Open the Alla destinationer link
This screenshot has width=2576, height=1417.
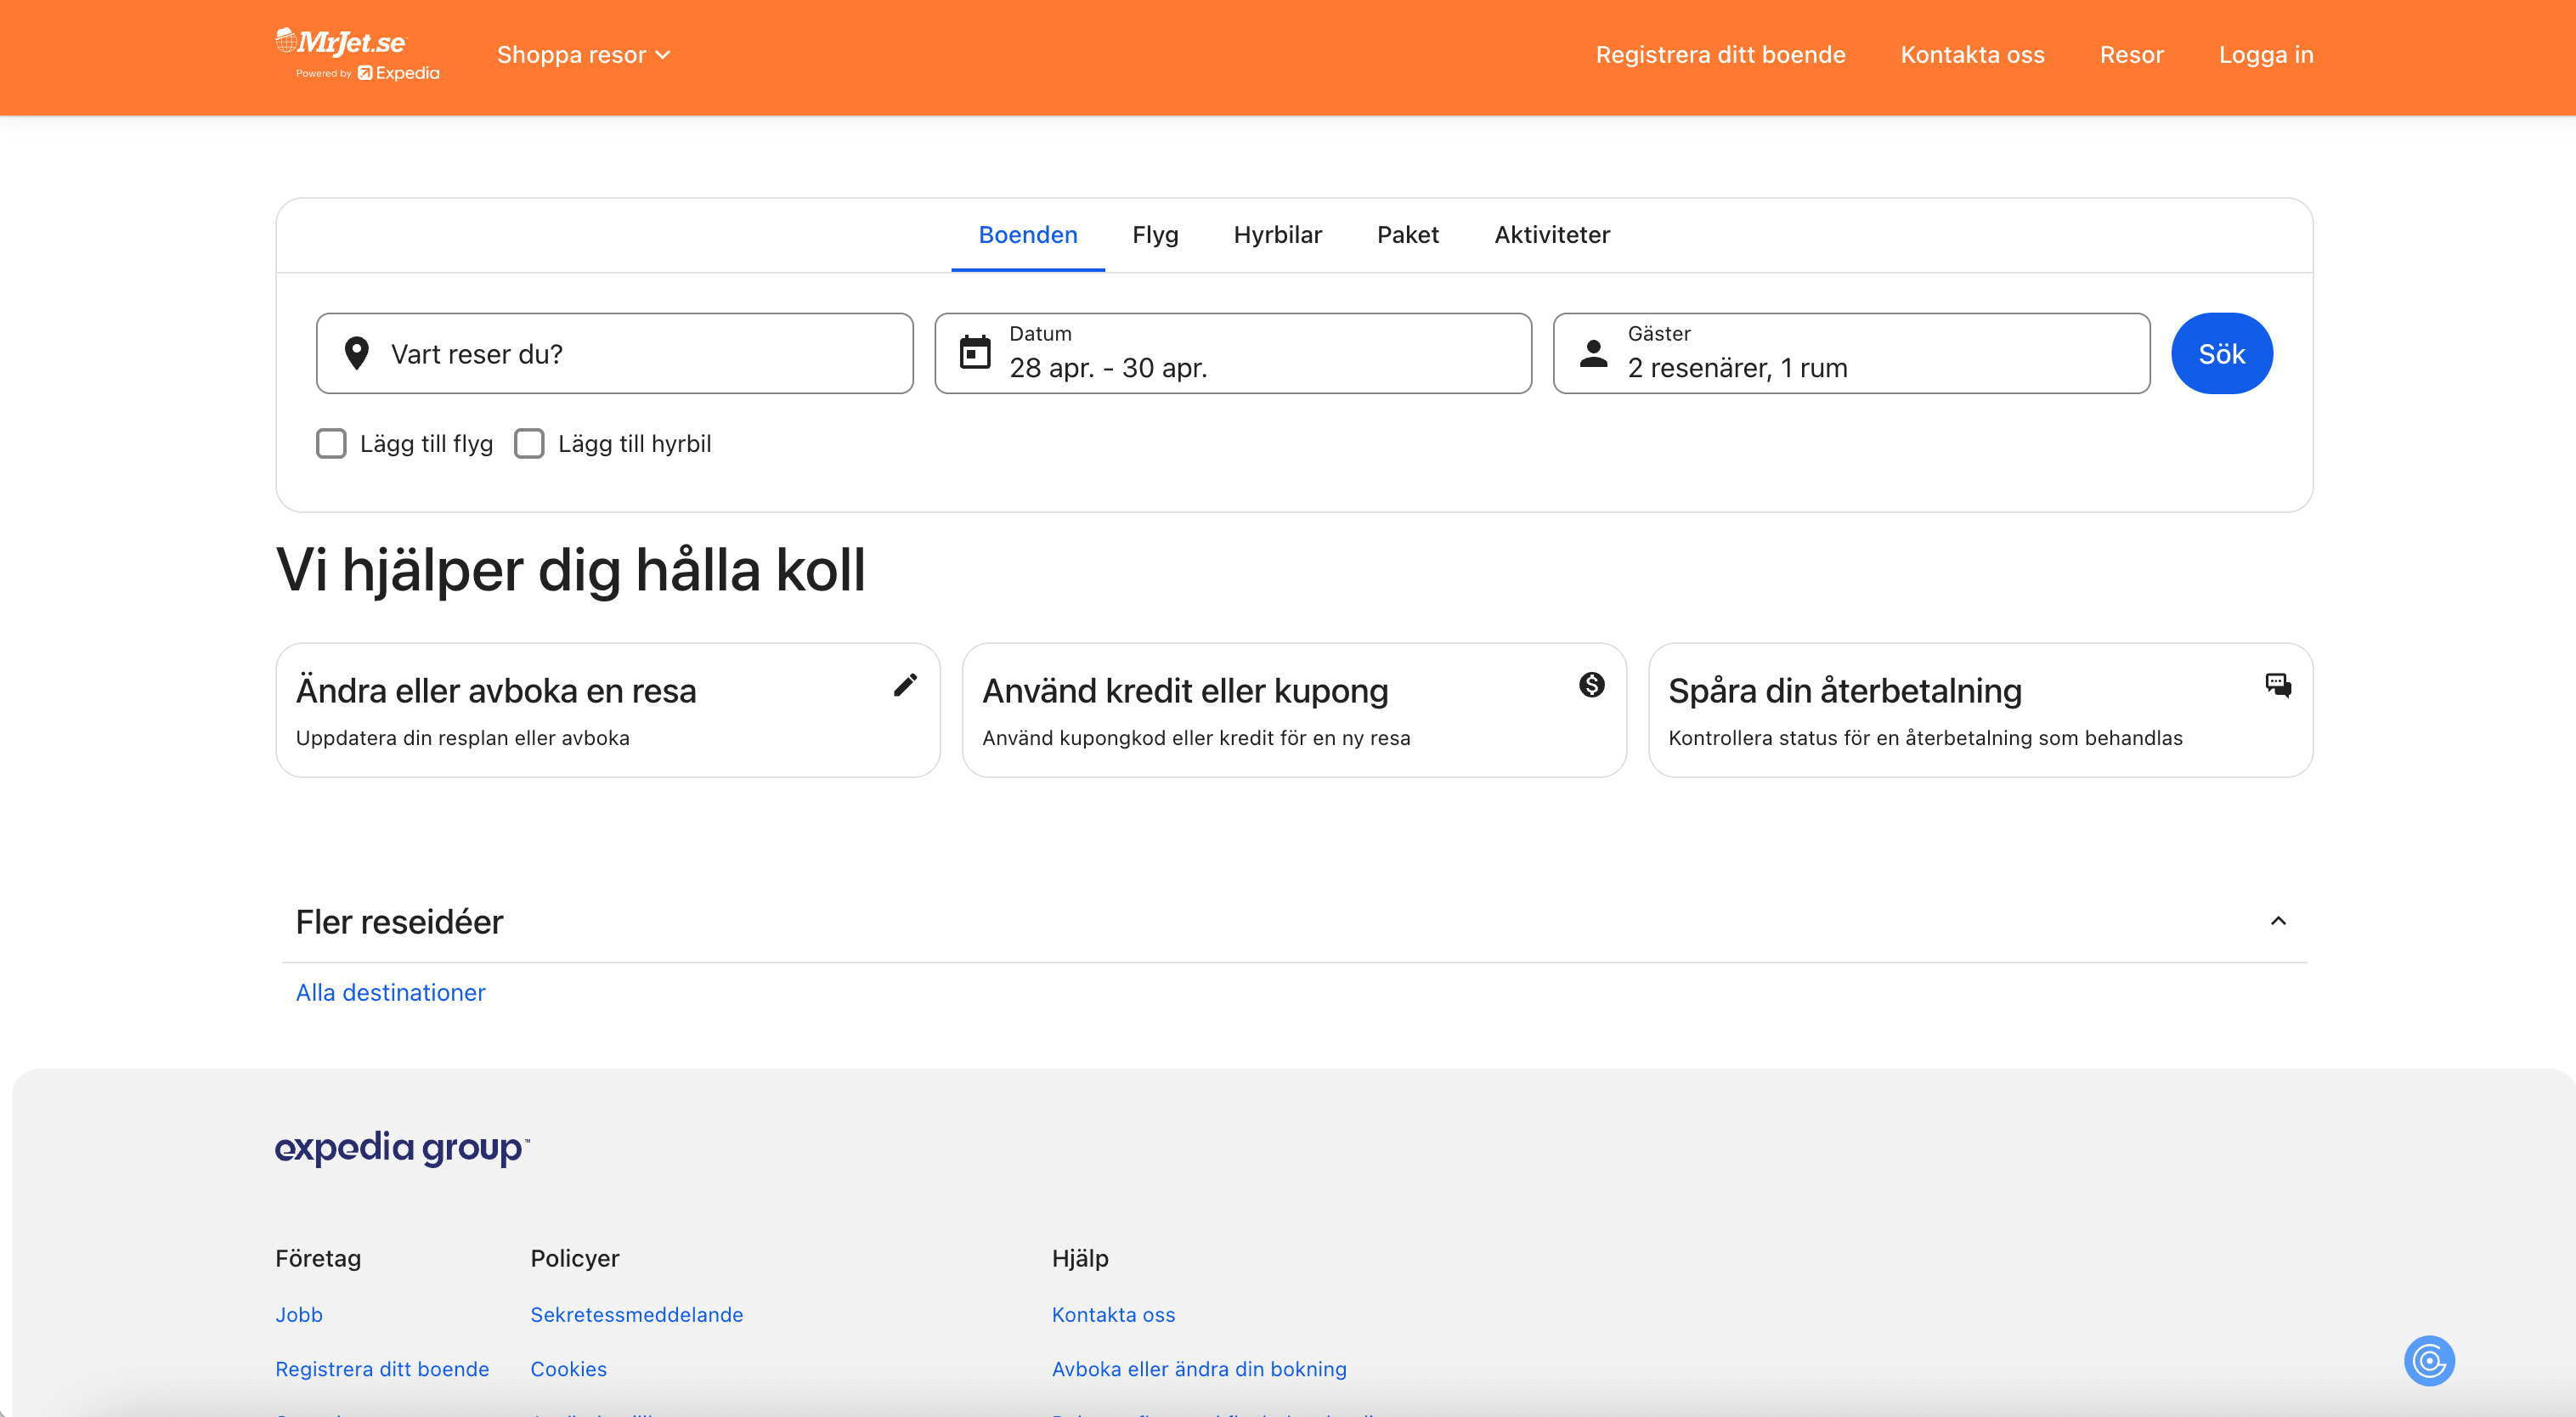pos(390,993)
